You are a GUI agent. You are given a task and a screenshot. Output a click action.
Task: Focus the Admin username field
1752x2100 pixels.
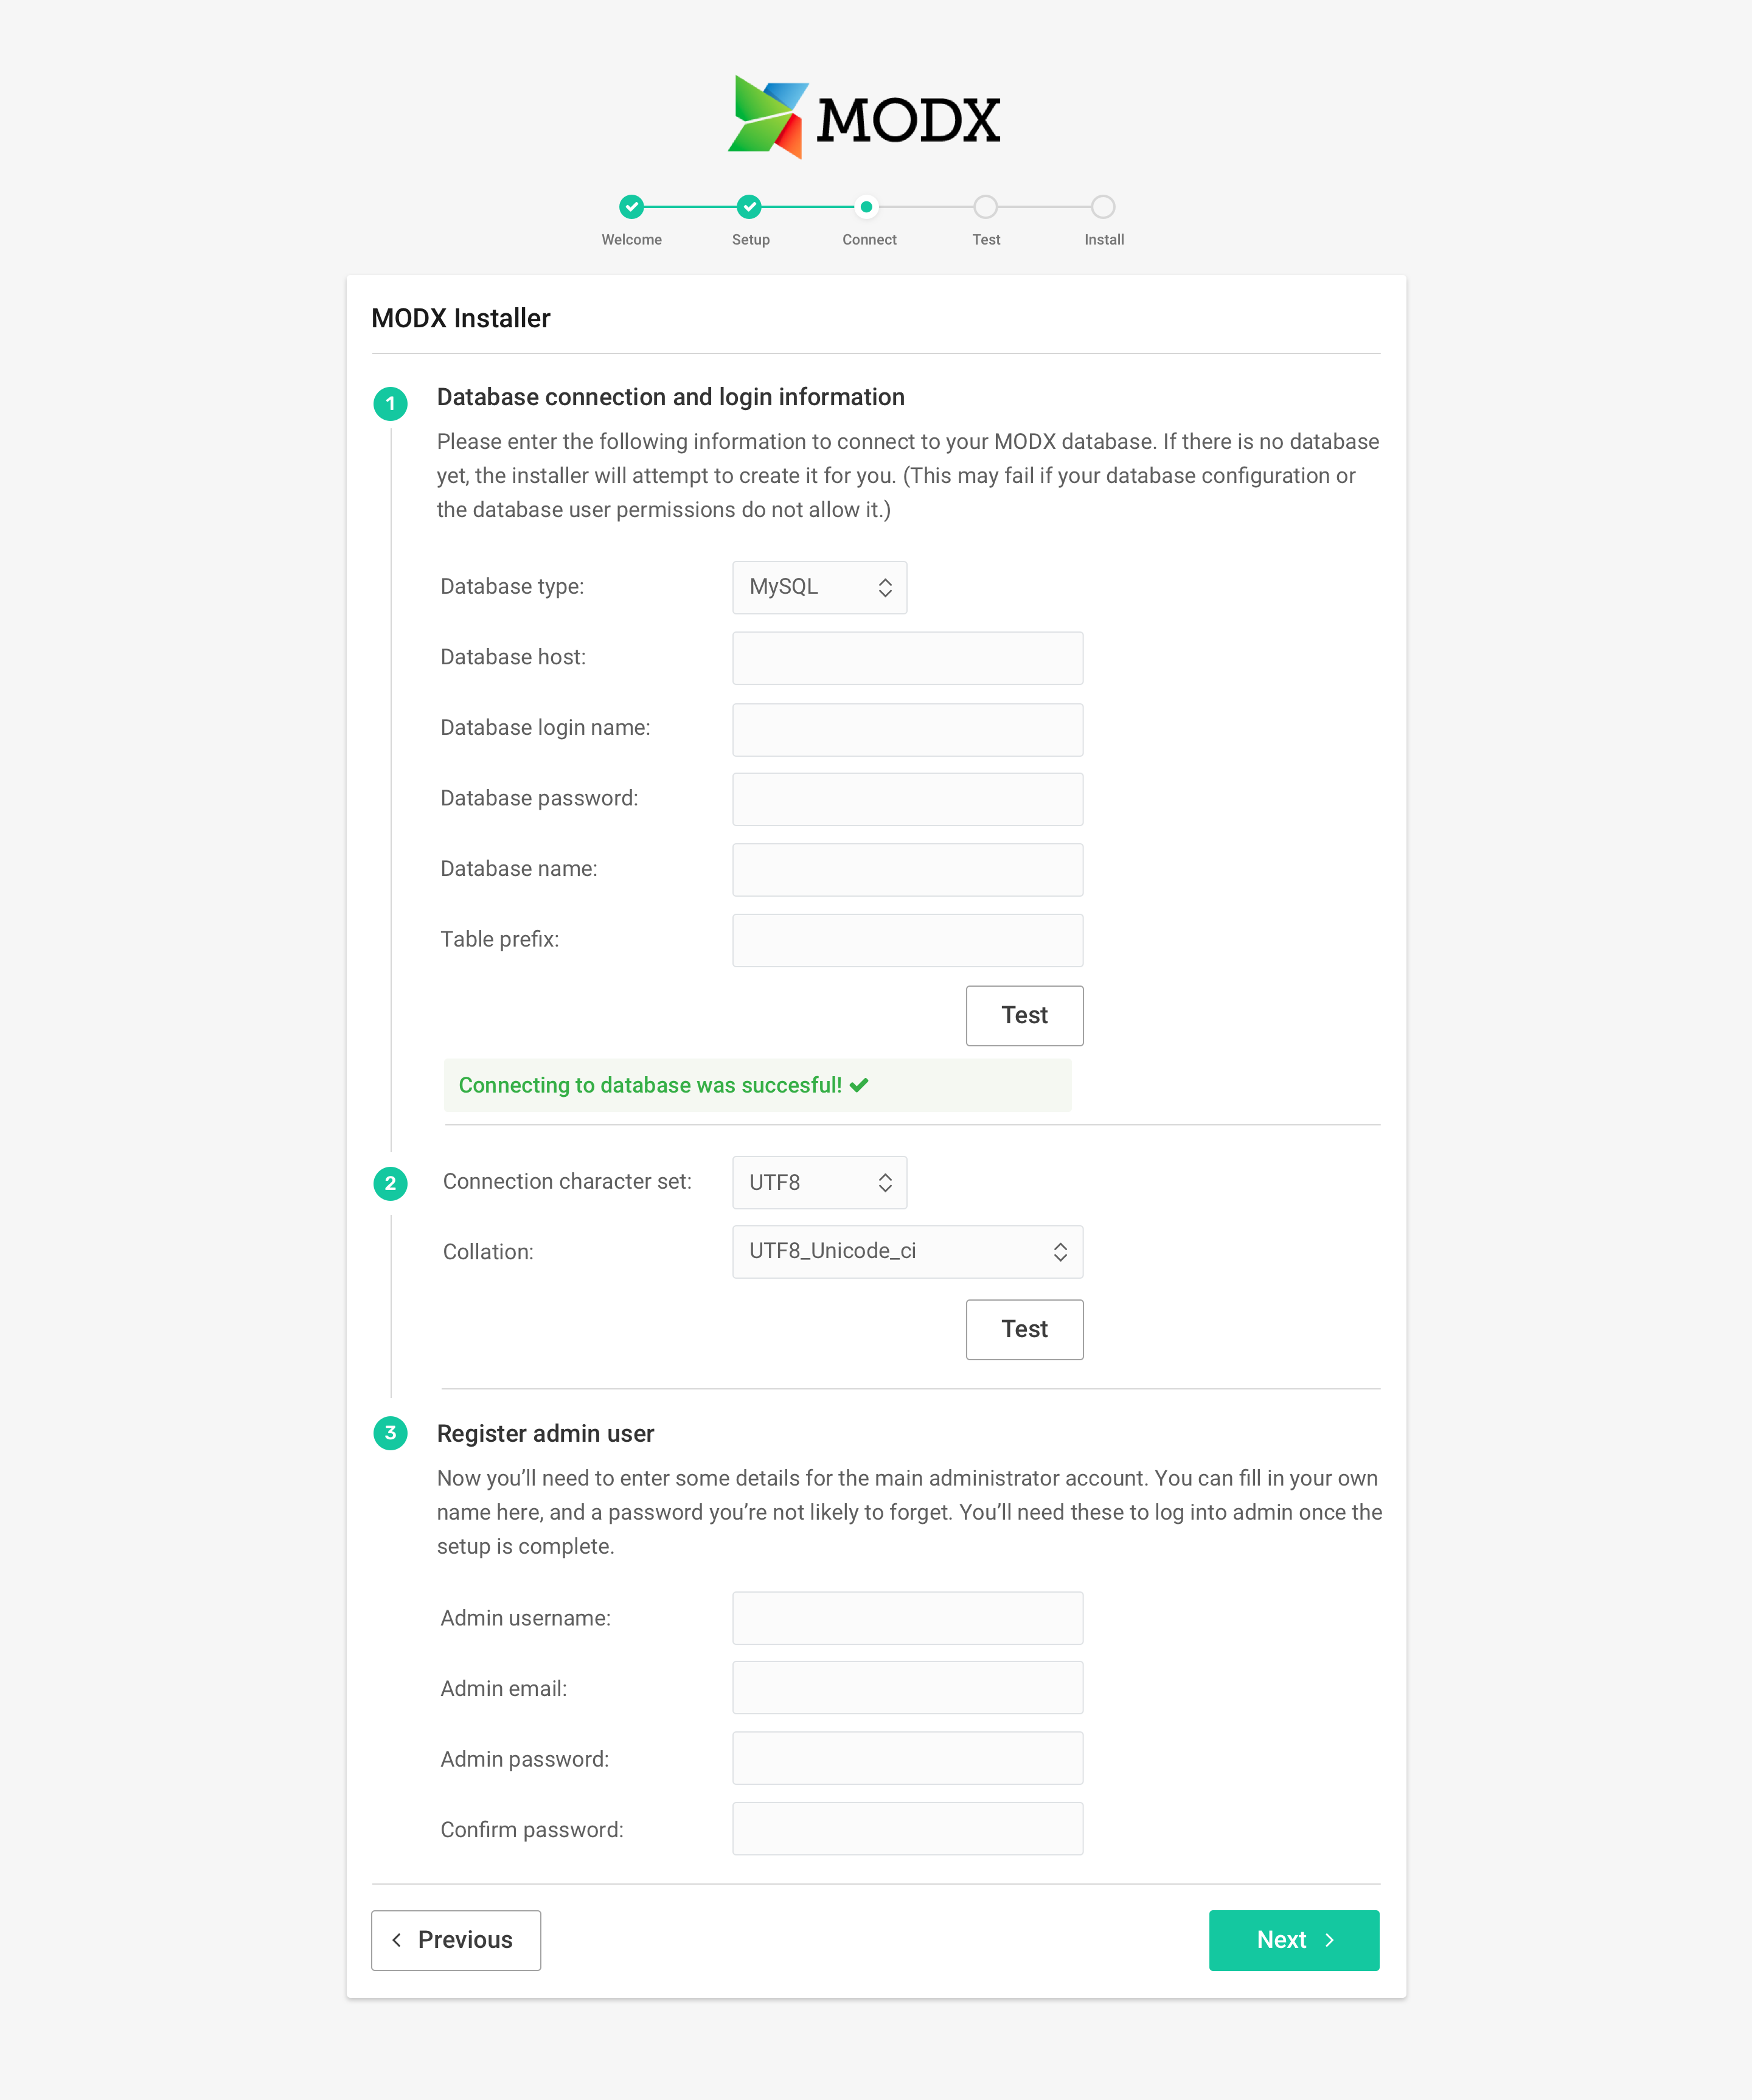click(x=908, y=1618)
